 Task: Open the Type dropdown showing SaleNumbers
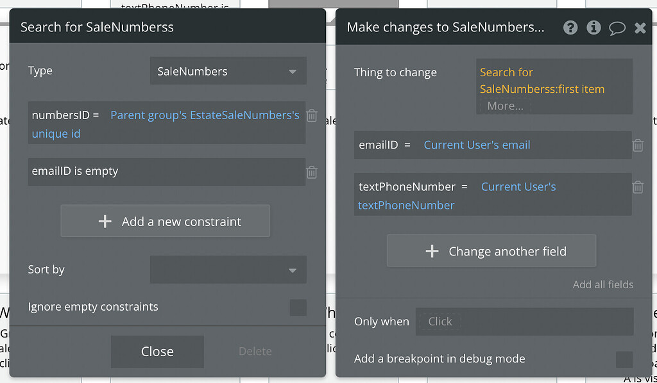pyautogui.click(x=228, y=70)
